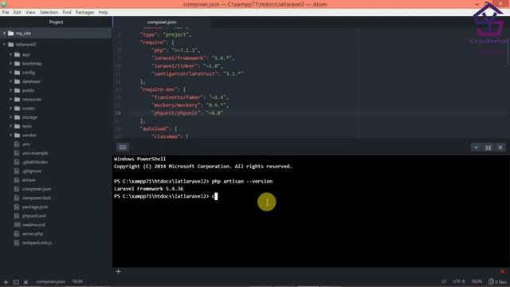Expand the config folder chevron

click(x=10, y=73)
